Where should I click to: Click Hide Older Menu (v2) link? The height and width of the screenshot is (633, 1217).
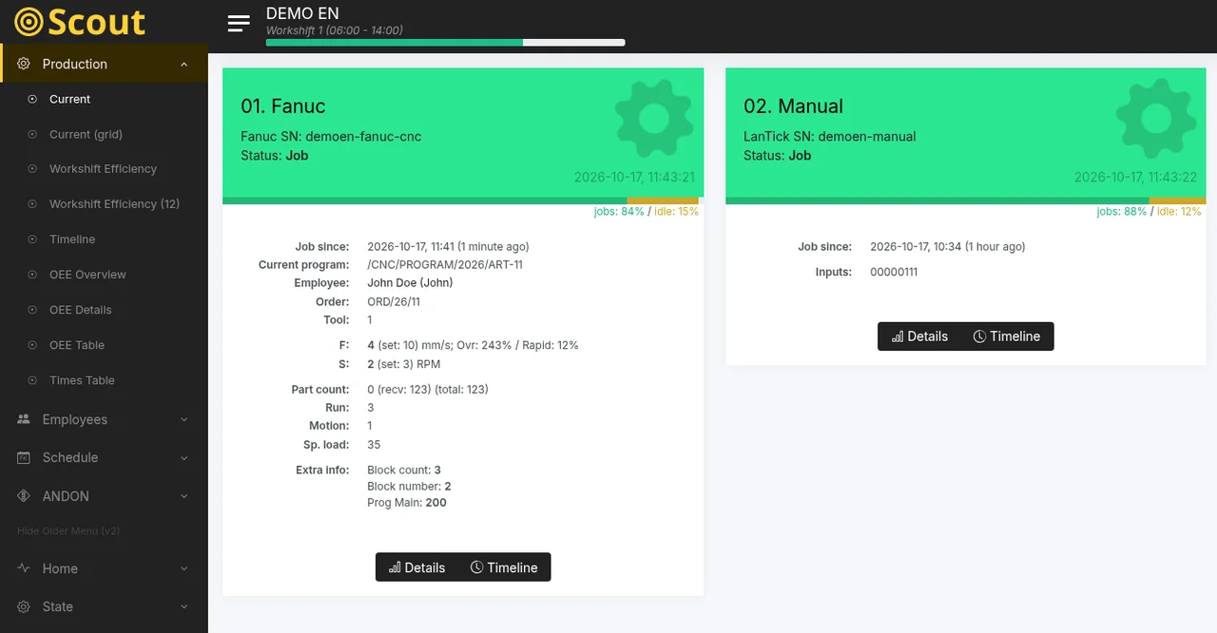pos(68,531)
